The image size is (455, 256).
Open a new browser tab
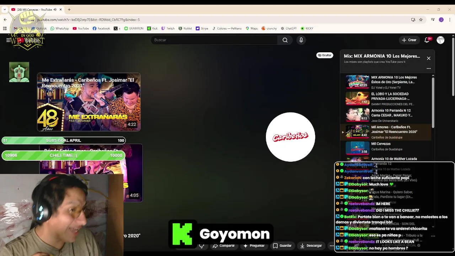coord(69,10)
